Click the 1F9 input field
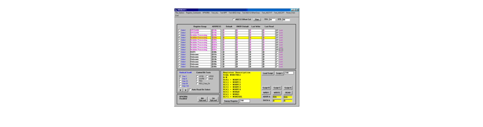Viewport: 483px width, 127px height. (286, 19)
